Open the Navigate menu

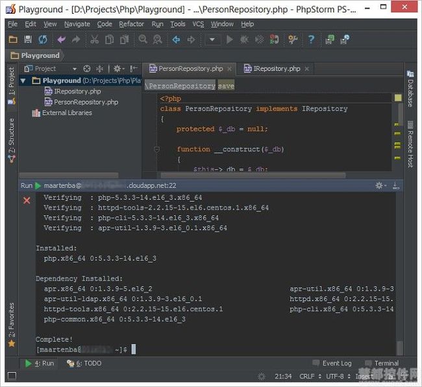[x=77, y=24]
